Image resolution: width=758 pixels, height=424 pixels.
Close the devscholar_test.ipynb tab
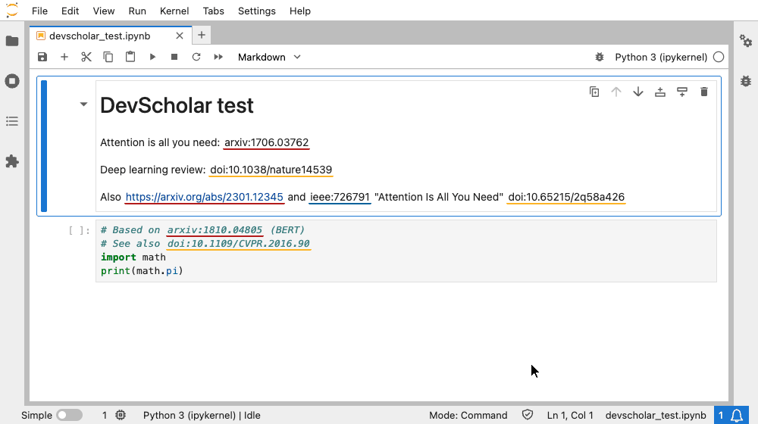pyautogui.click(x=180, y=36)
